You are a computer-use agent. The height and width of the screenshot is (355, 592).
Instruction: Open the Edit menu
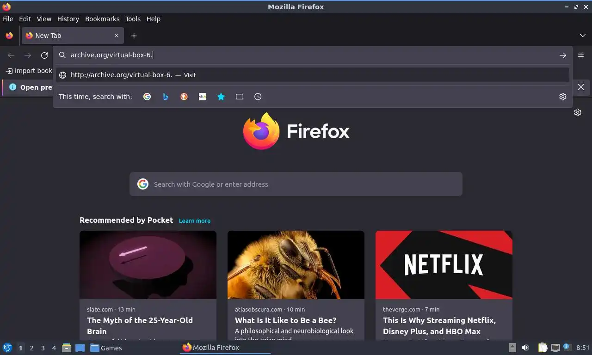tap(25, 19)
